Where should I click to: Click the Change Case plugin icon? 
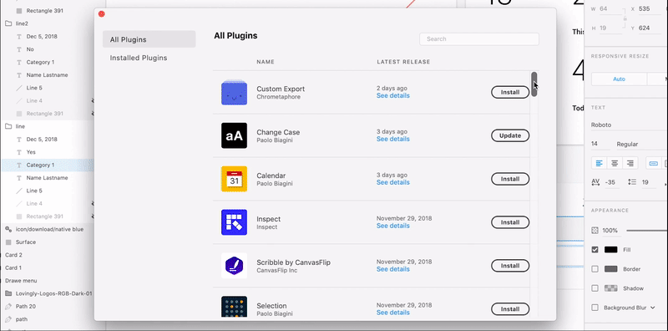[234, 135]
